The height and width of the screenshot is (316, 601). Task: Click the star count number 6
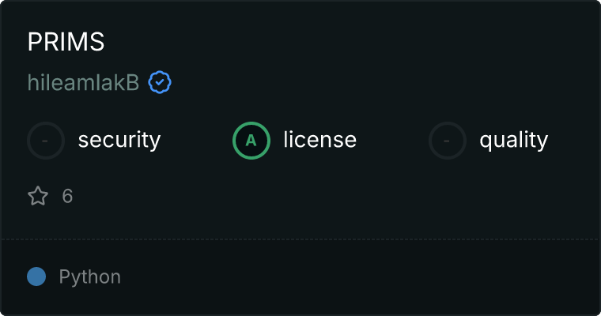click(67, 196)
